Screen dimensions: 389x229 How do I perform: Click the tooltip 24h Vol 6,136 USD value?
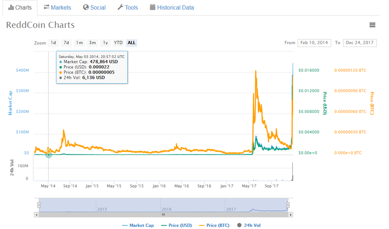click(x=94, y=78)
